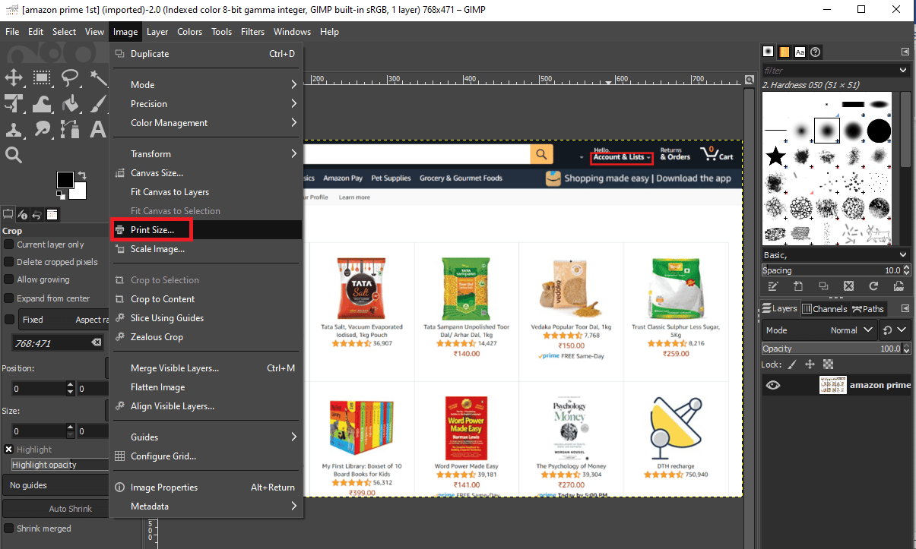
Task: Toggle lock alpha channel checkerboard icon
Action: (828, 364)
